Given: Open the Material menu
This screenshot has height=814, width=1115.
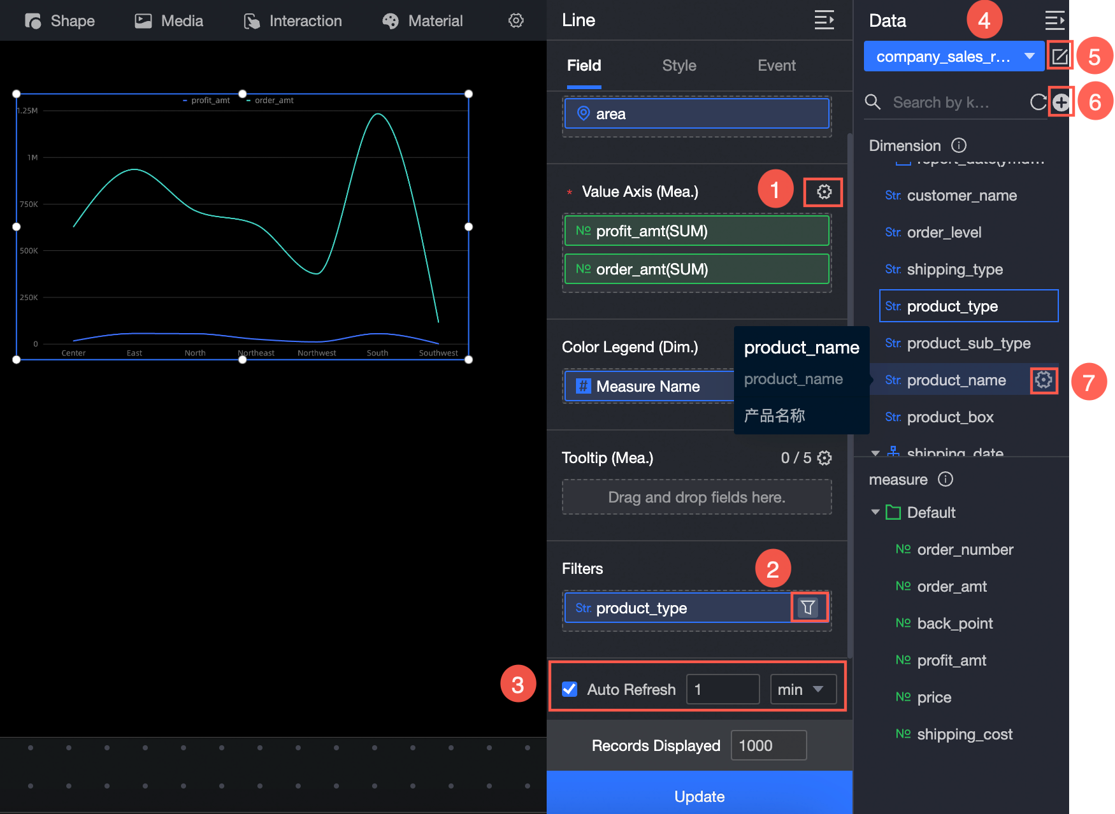Looking at the screenshot, I should [422, 21].
